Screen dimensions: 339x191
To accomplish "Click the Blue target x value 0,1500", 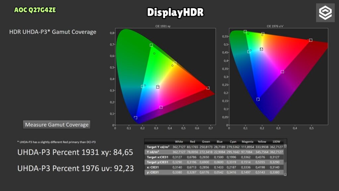I will pyautogui.click(x=218, y=157).
